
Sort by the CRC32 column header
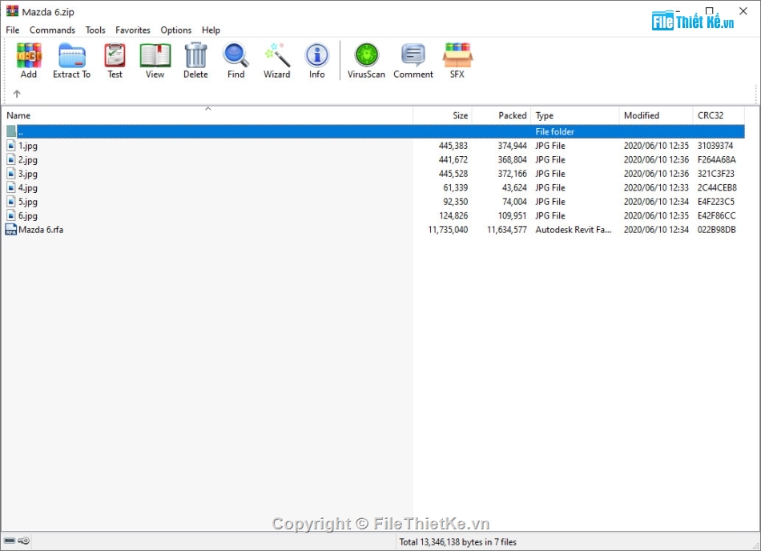(719, 115)
